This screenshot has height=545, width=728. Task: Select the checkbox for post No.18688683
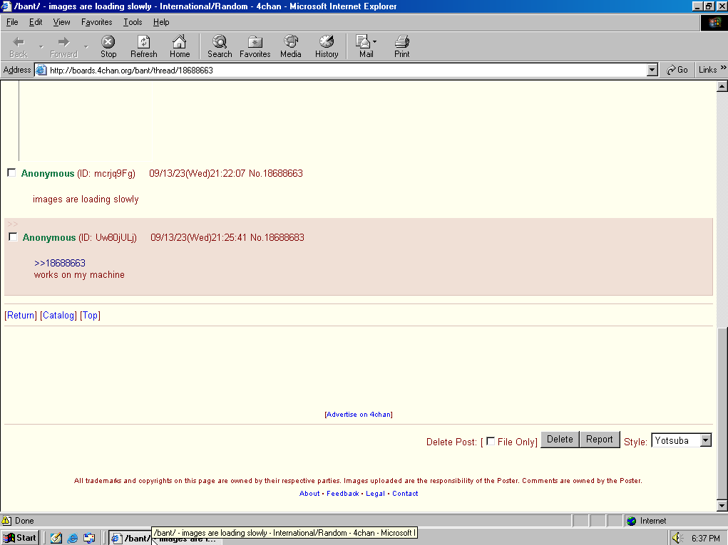tap(13, 237)
